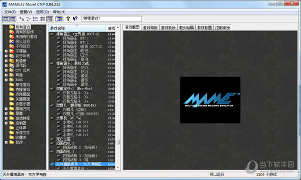Open the 矢量画面 folder

[x=23, y=99]
